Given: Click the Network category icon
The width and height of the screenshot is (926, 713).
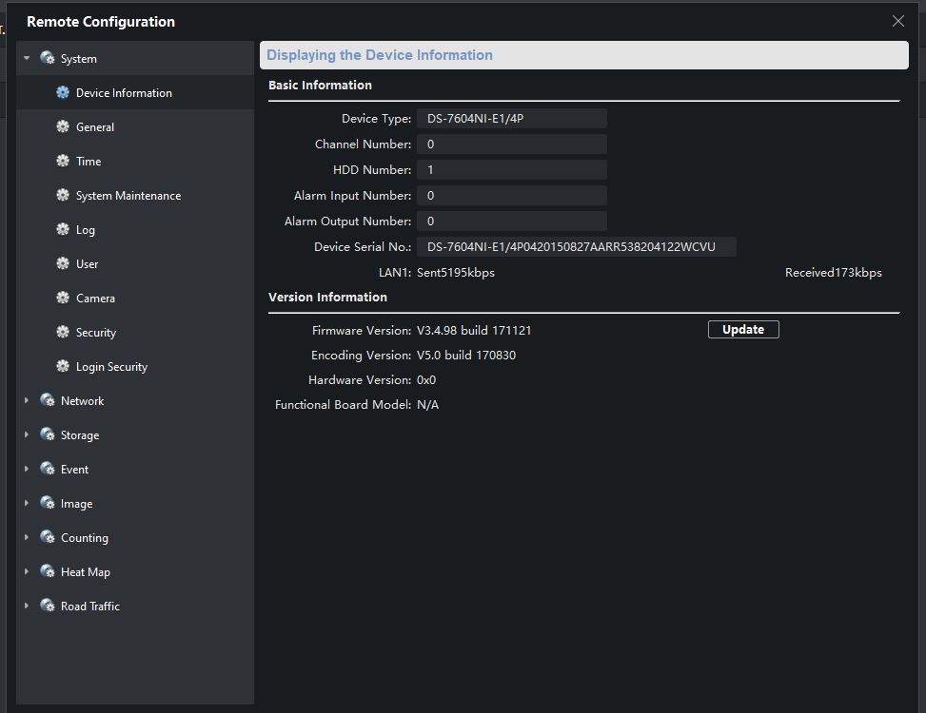Looking at the screenshot, I should coord(48,400).
